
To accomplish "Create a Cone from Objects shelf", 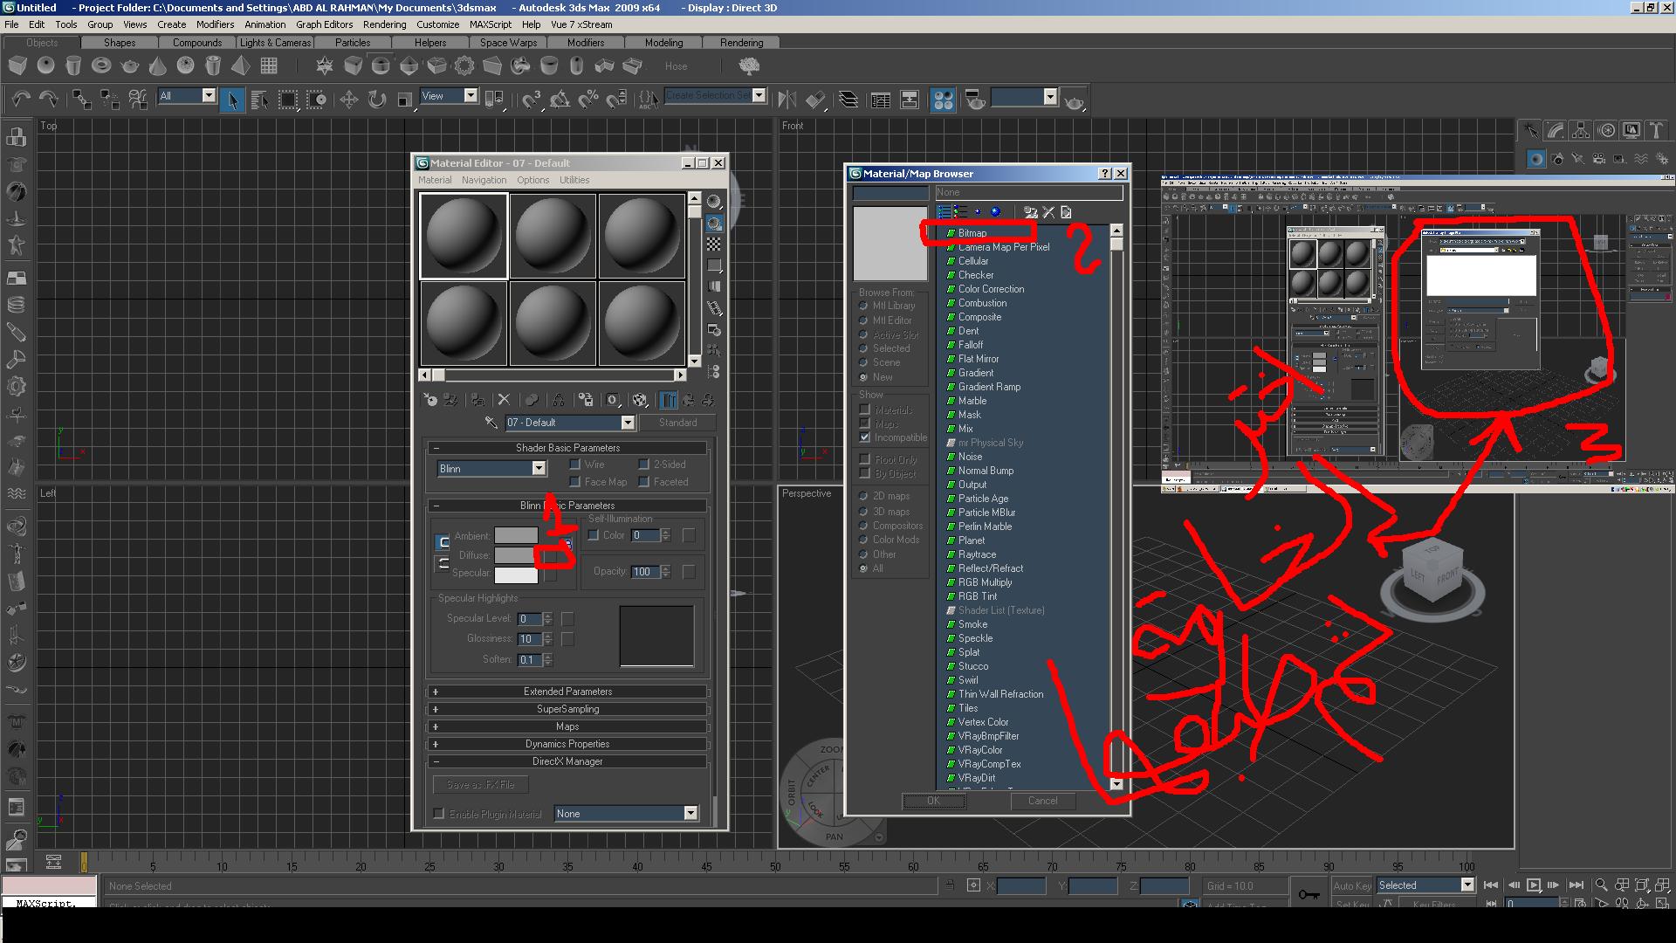I will tap(158, 65).
